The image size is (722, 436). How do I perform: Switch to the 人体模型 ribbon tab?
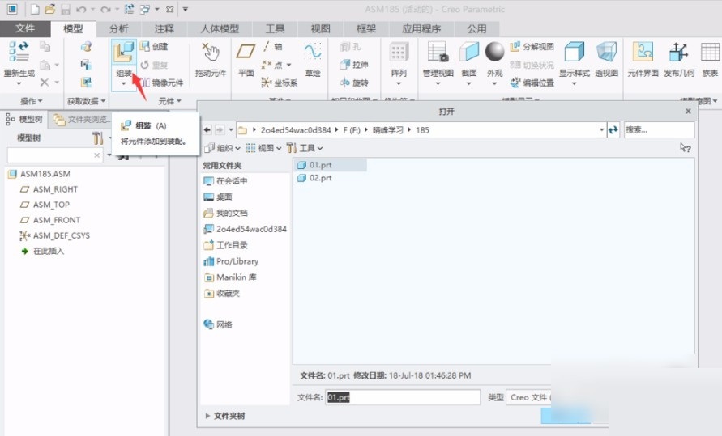point(220,28)
